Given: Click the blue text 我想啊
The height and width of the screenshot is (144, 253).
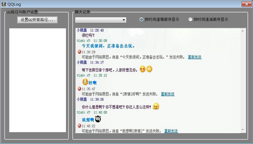Looking at the screenshot, I should click(88, 120).
